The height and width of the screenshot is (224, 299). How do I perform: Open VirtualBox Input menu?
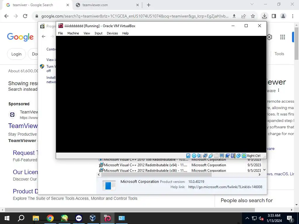click(x=99, y=33)
